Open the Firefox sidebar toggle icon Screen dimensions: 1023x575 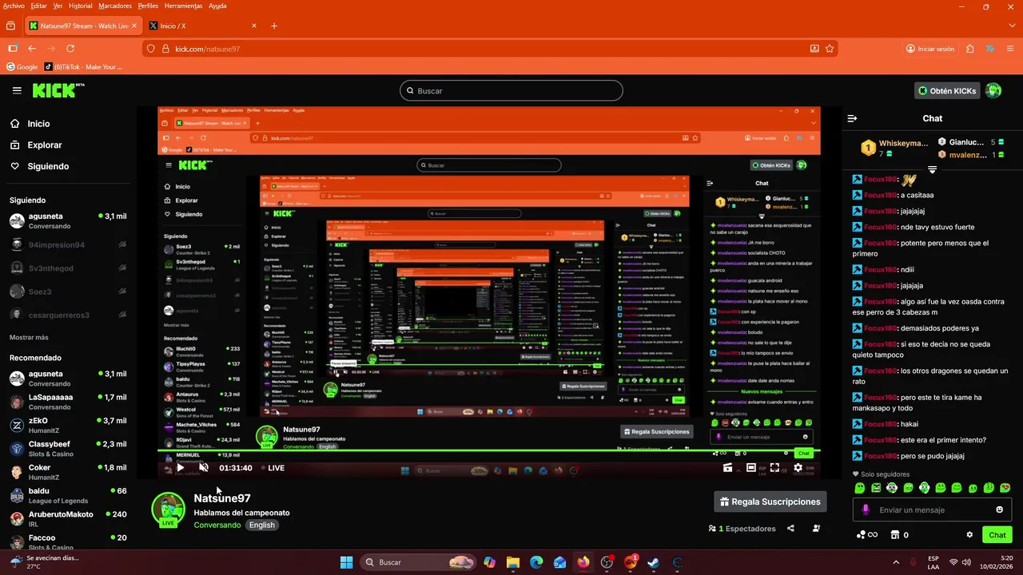coord(12,49)
